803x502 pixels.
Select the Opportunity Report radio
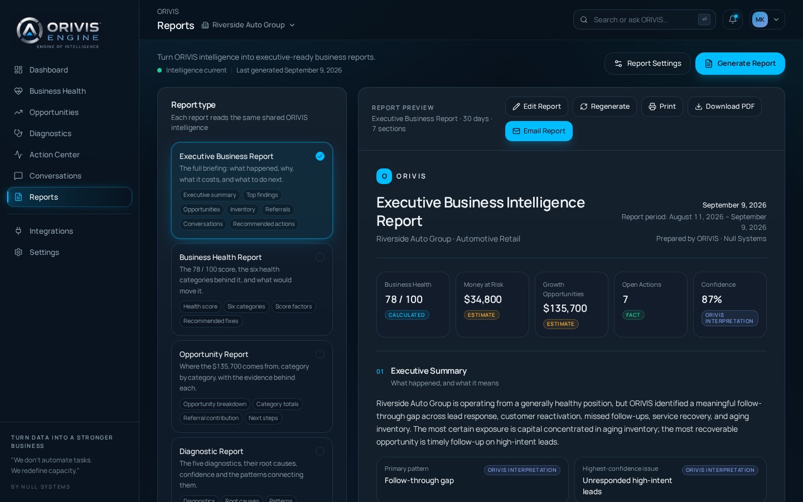point(320,354)
